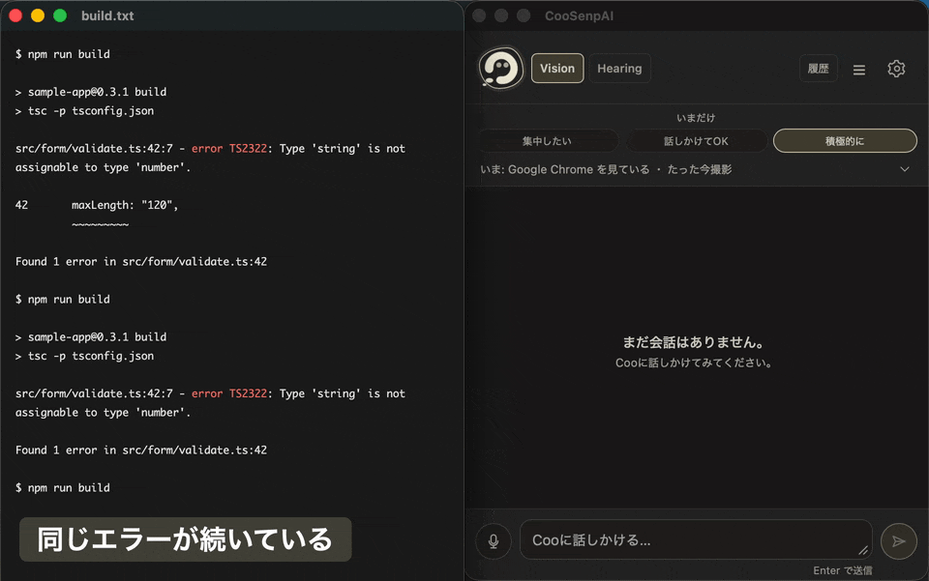
Task: Activate the microphone button
Action: point(493,540)
